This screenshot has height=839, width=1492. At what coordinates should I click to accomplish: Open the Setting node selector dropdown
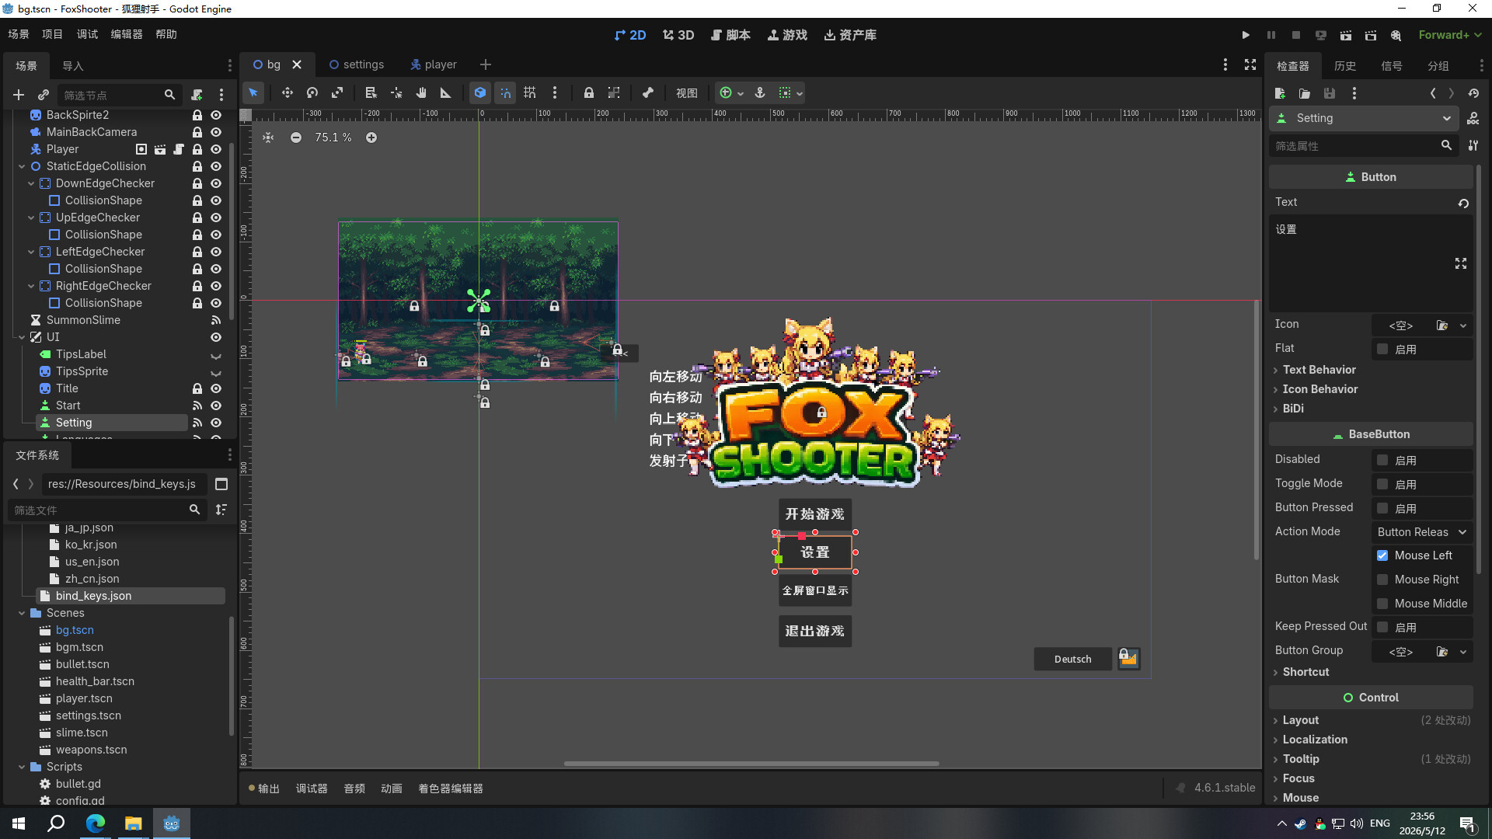(x=1363, y=118)
